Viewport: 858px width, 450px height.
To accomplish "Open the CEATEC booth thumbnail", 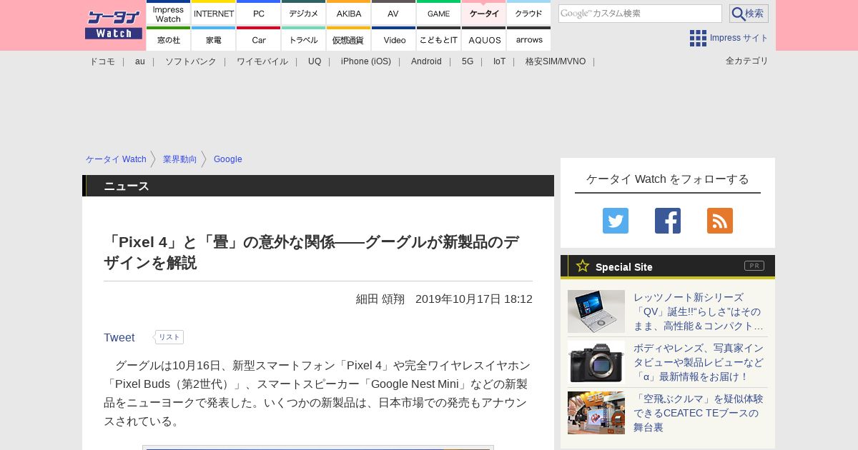I will point(596,413).
